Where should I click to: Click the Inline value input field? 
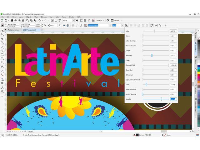click(173, 31)
